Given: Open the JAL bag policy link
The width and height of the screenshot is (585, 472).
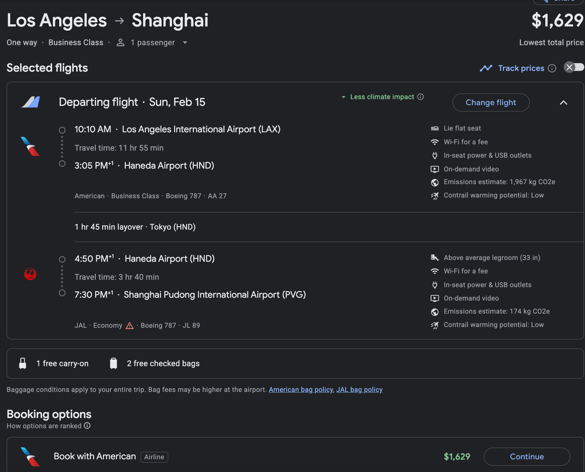Looking at the screenshot, I should pyautogui.click(x=359, y=389).
